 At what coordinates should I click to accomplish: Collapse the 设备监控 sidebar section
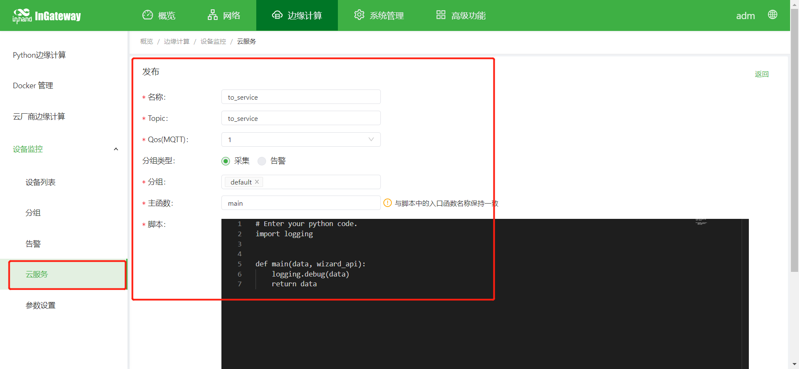point(116,149)
